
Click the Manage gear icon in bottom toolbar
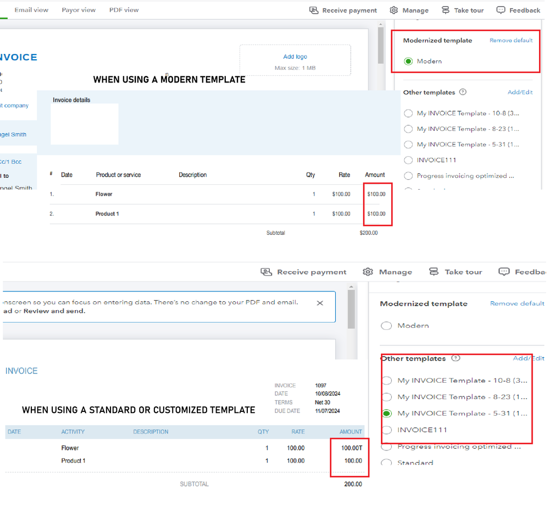[x=368, y=272]
